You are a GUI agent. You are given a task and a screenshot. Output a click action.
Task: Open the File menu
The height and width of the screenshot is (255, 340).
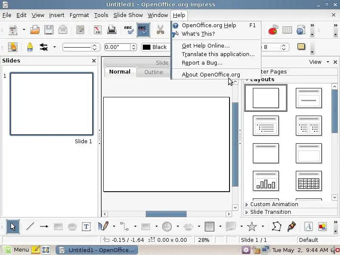pos(7,15)
